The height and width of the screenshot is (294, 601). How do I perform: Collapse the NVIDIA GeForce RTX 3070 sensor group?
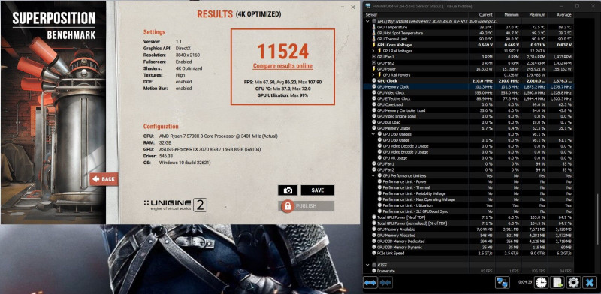(x=368, y=22)
